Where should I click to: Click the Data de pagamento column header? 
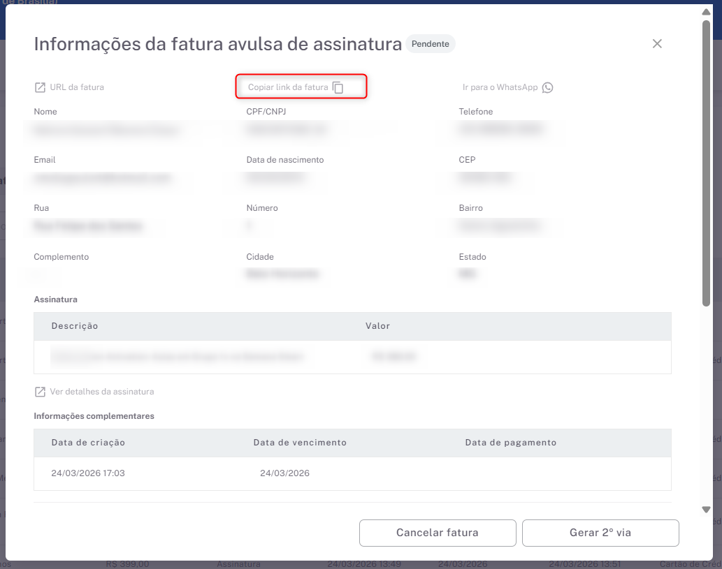pos(510,443)
